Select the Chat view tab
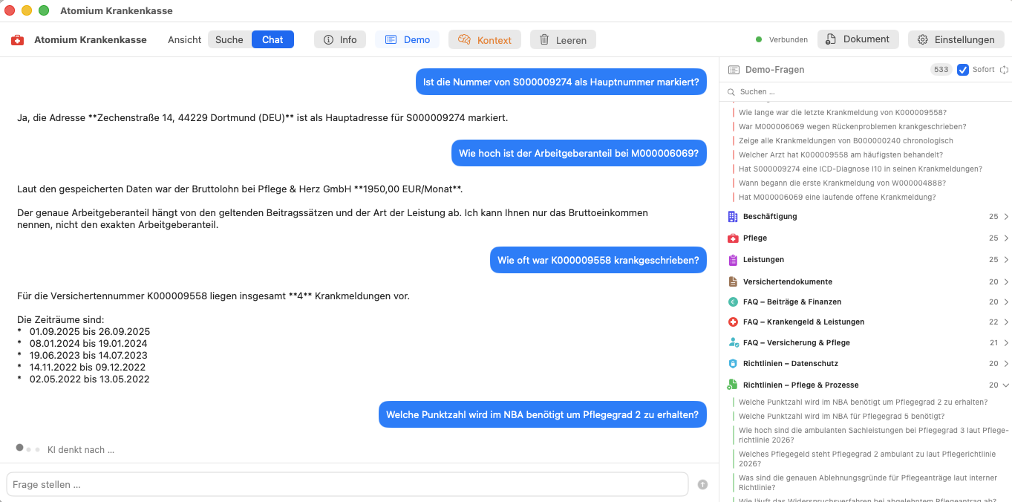The width and height of the screenshot is (1012, 502). tap(272, 40)
